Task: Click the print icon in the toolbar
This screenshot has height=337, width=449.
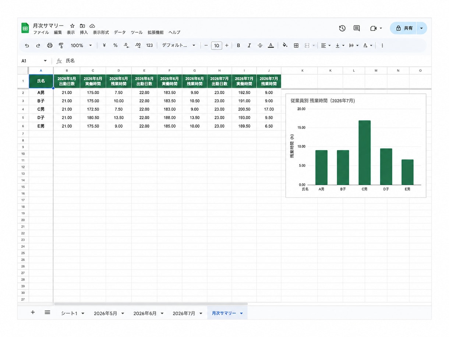Action: (50, 46)
